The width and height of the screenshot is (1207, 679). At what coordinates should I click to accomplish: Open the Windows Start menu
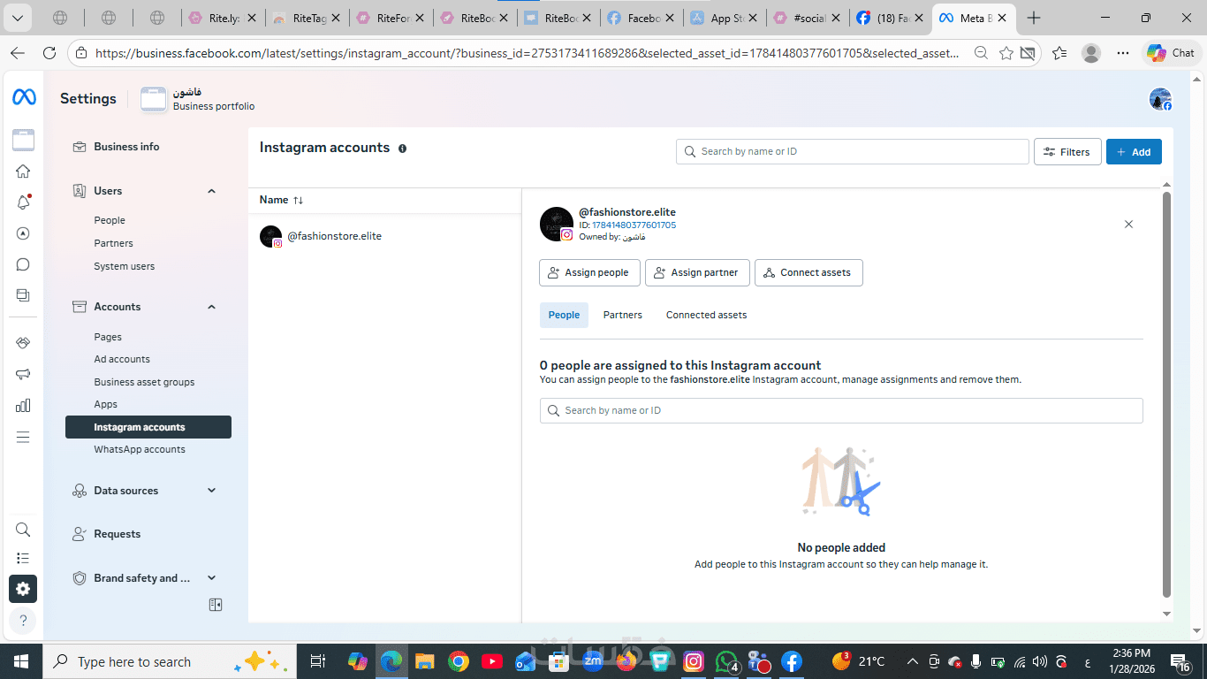tap(21, 661)
